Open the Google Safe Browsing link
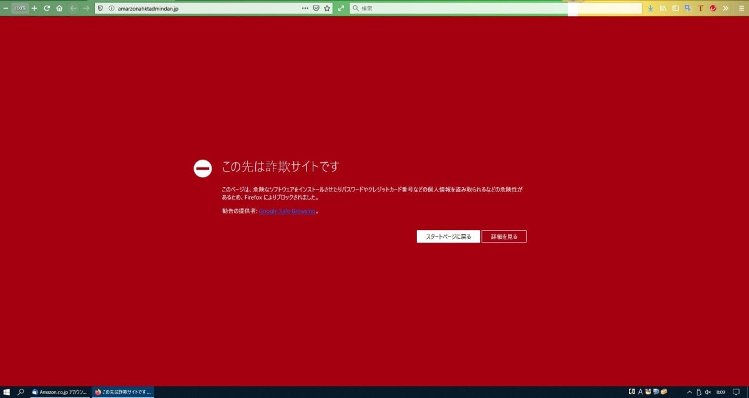 [287, 211]
